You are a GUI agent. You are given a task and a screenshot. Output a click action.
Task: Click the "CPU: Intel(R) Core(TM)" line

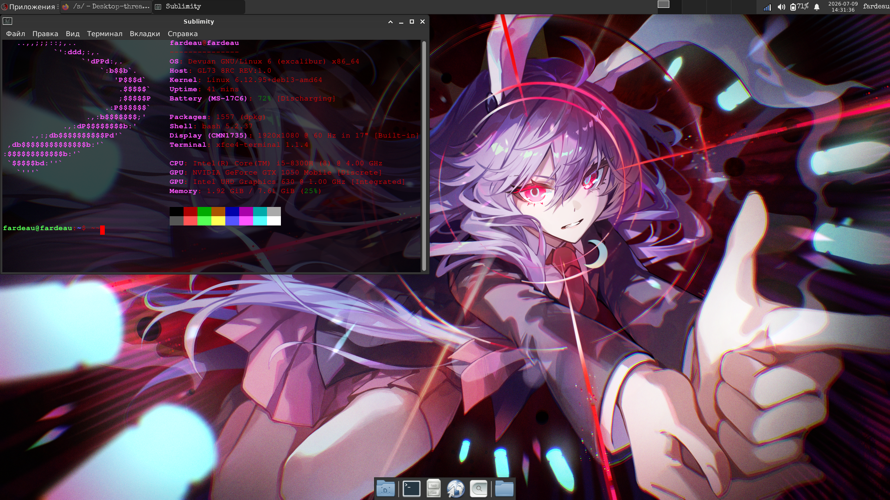coord(276,163)
